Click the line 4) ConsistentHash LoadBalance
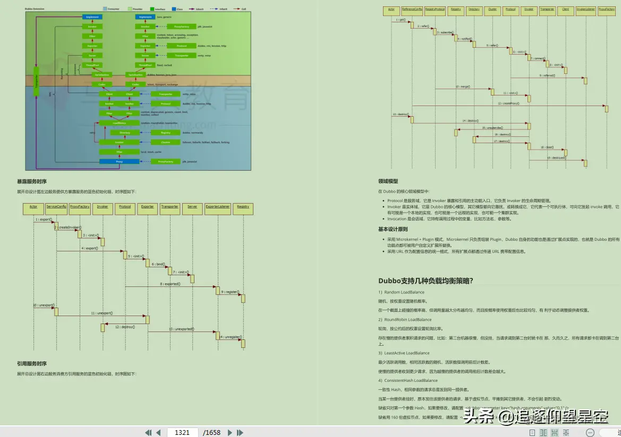 [x=408, y=380]
